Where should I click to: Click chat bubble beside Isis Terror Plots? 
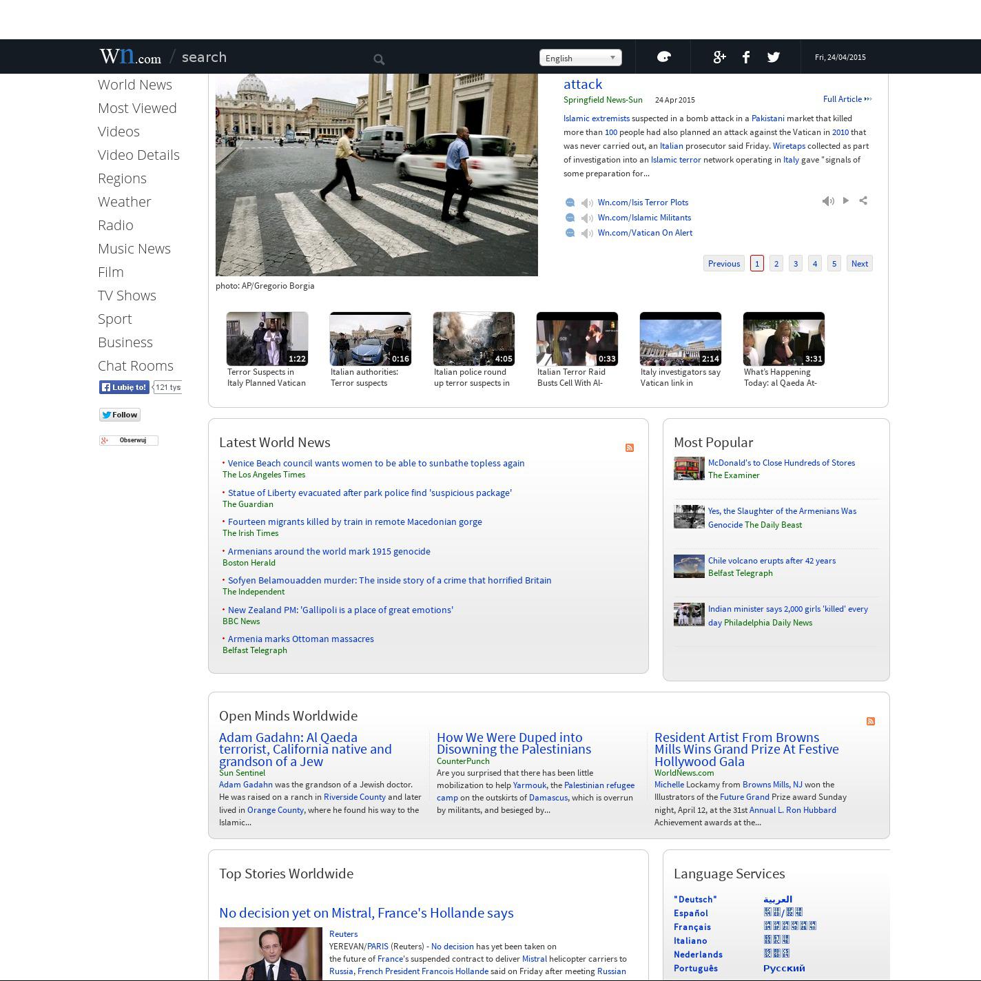pos(570,203)
